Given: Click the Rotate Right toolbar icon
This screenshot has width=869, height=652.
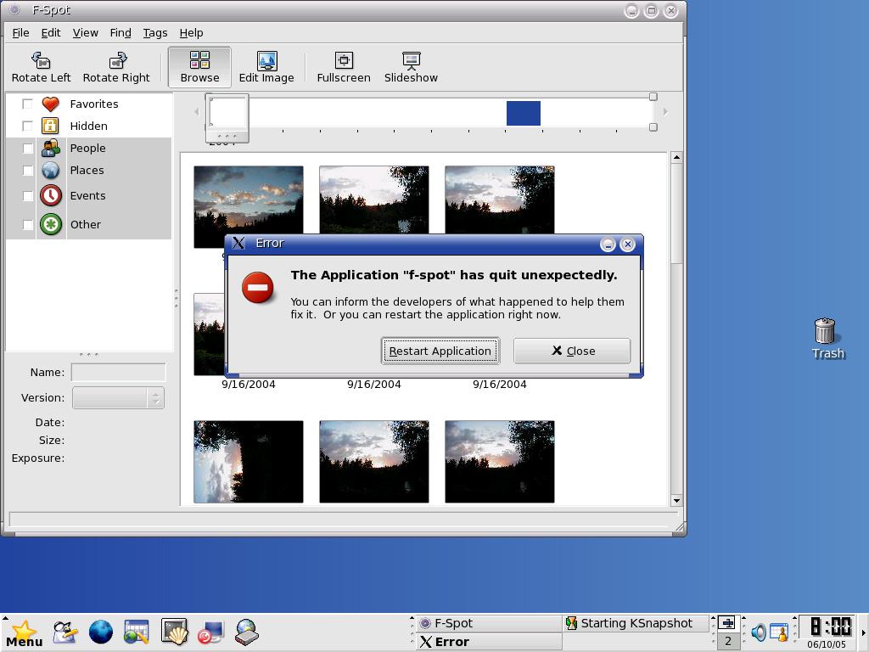Looking at the screenshot, I should (116, 67).
